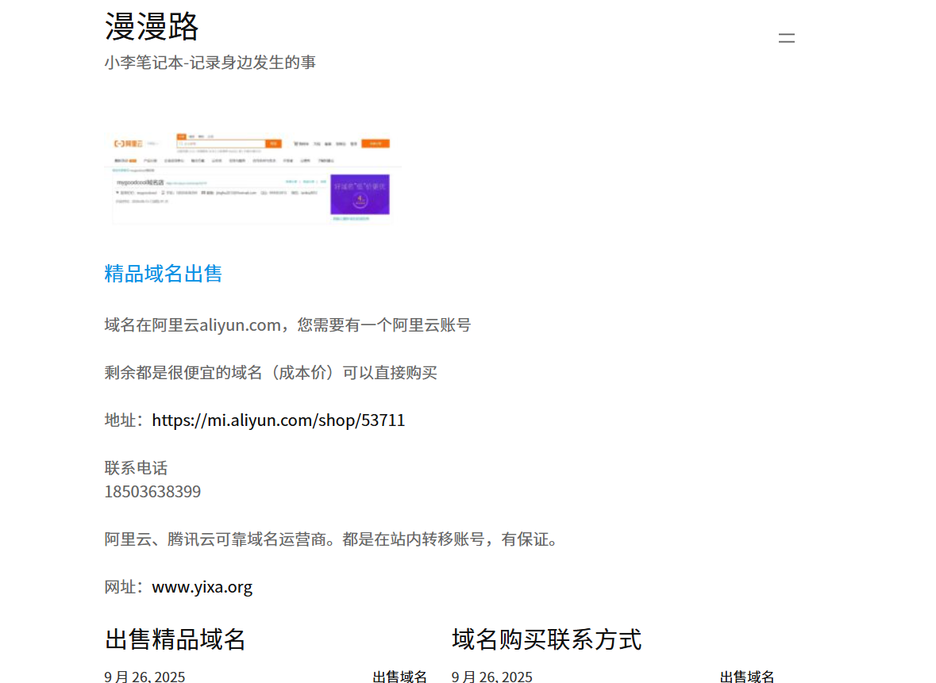The height and width of the screenshot is (683, 936).
Task: Click the paragraph about 成本价 cheap domains
Action: click(x=270, y=373)
